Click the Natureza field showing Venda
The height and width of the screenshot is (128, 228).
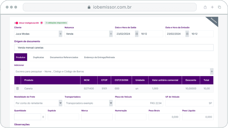(87, 34)
